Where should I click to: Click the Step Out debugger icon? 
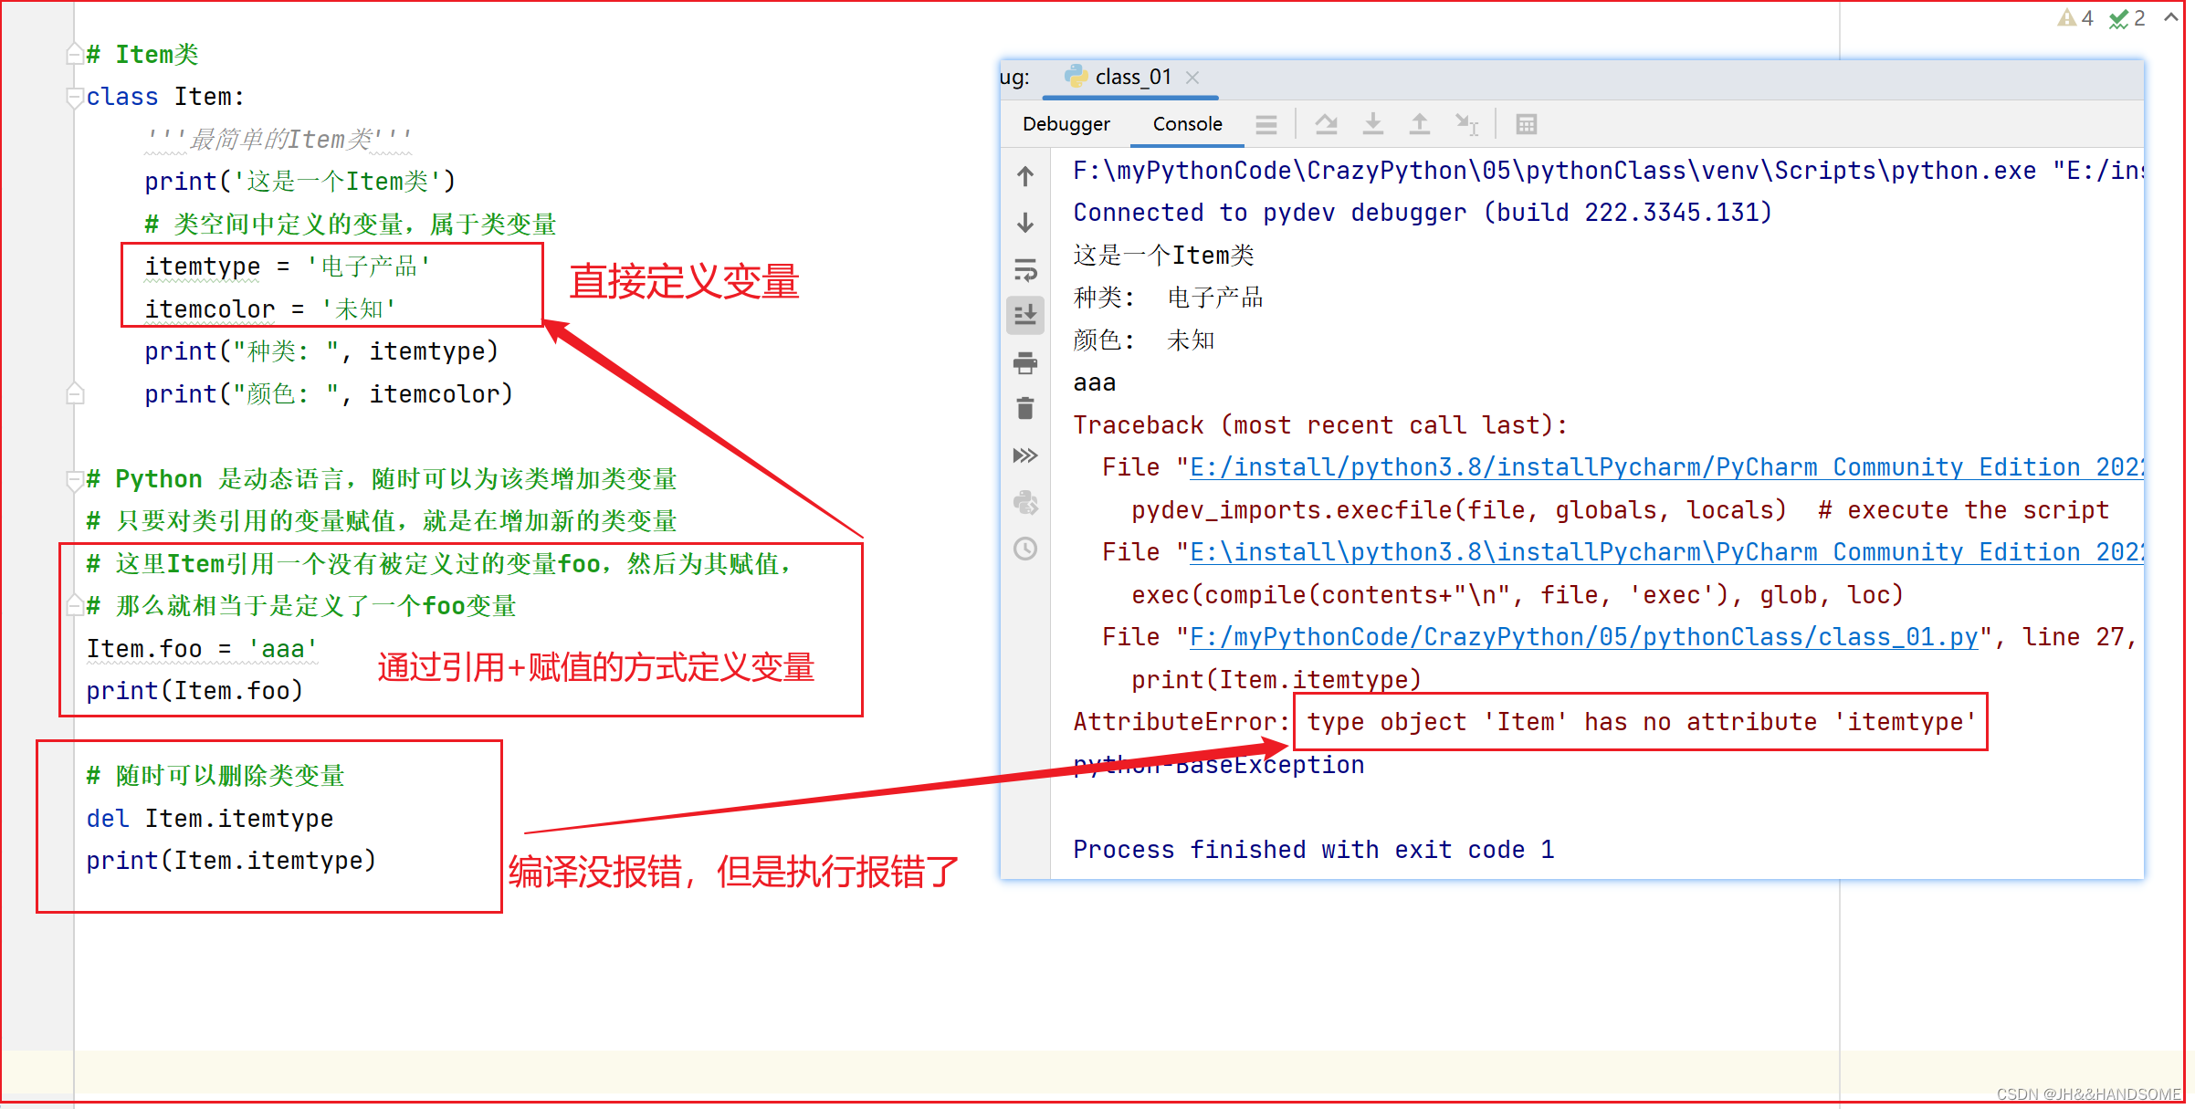coord(1419,124)
